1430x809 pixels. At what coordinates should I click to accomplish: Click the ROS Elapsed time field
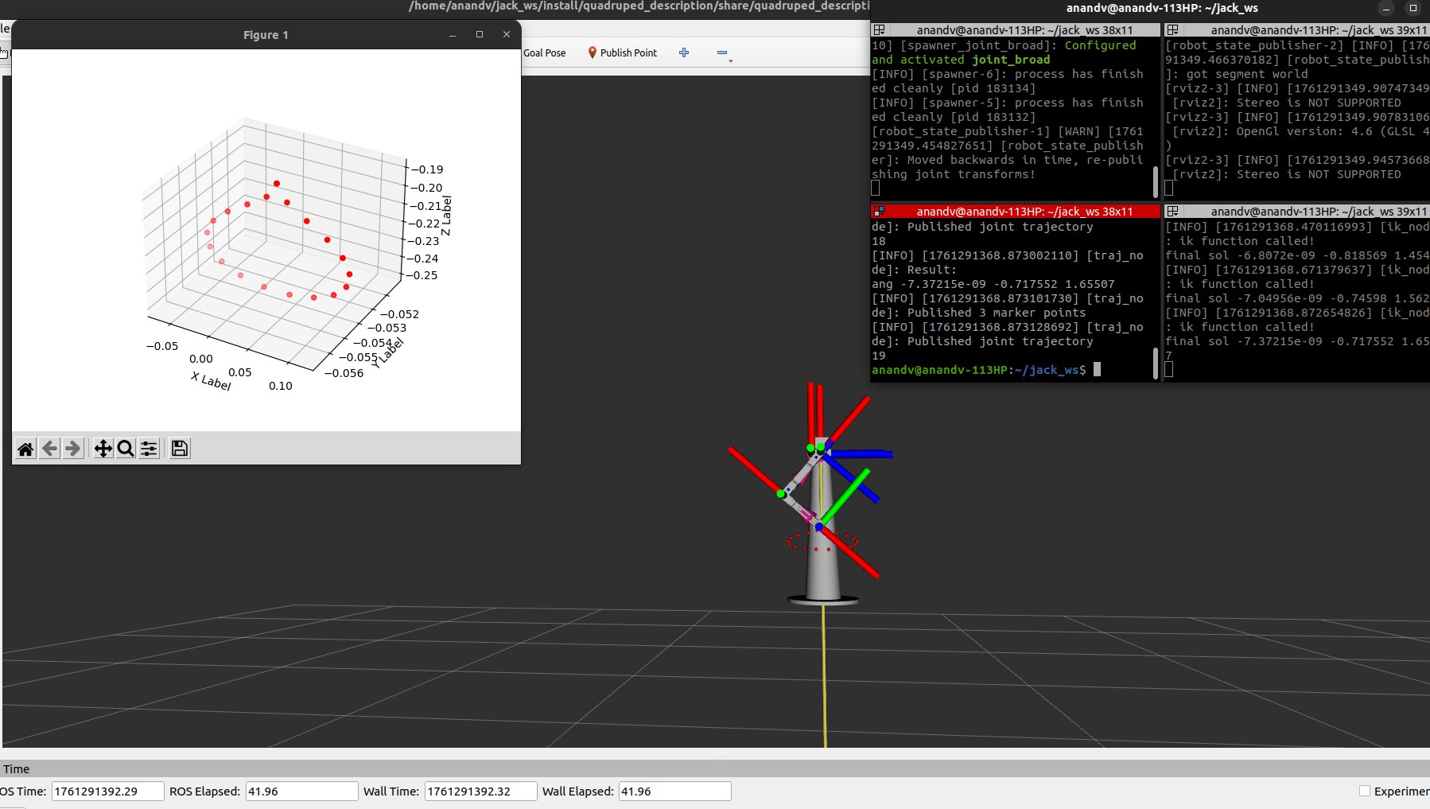tap(301, 791)
